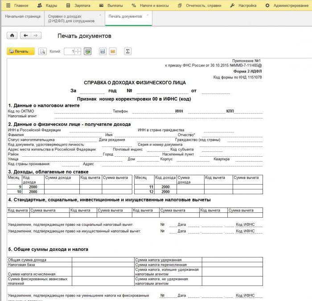The image size is (312, 301).
Task: Open the Главное menu
Action: pos(18,6)
